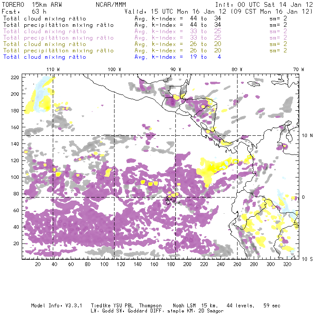Click the '59 sec' timestep text

pyautogui.click(x=272, y=306)
